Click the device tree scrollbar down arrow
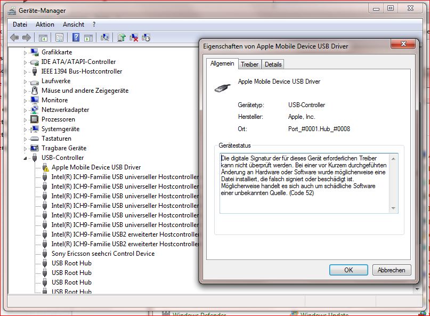430x316 pixels. point(417,289)
